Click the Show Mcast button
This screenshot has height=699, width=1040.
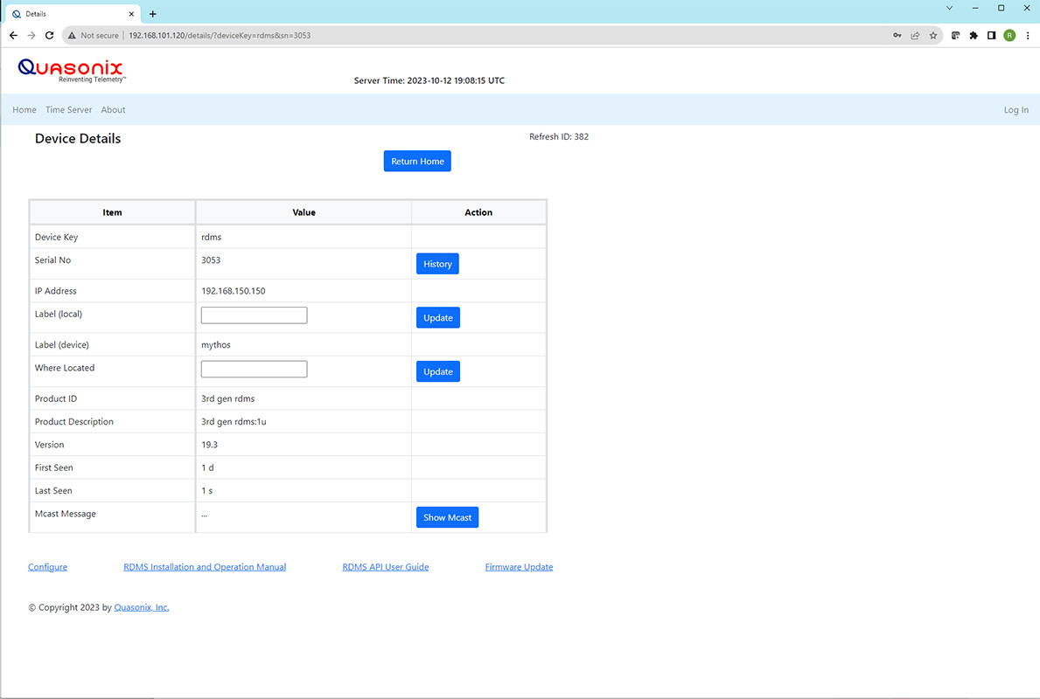click(x=447, y=517)
